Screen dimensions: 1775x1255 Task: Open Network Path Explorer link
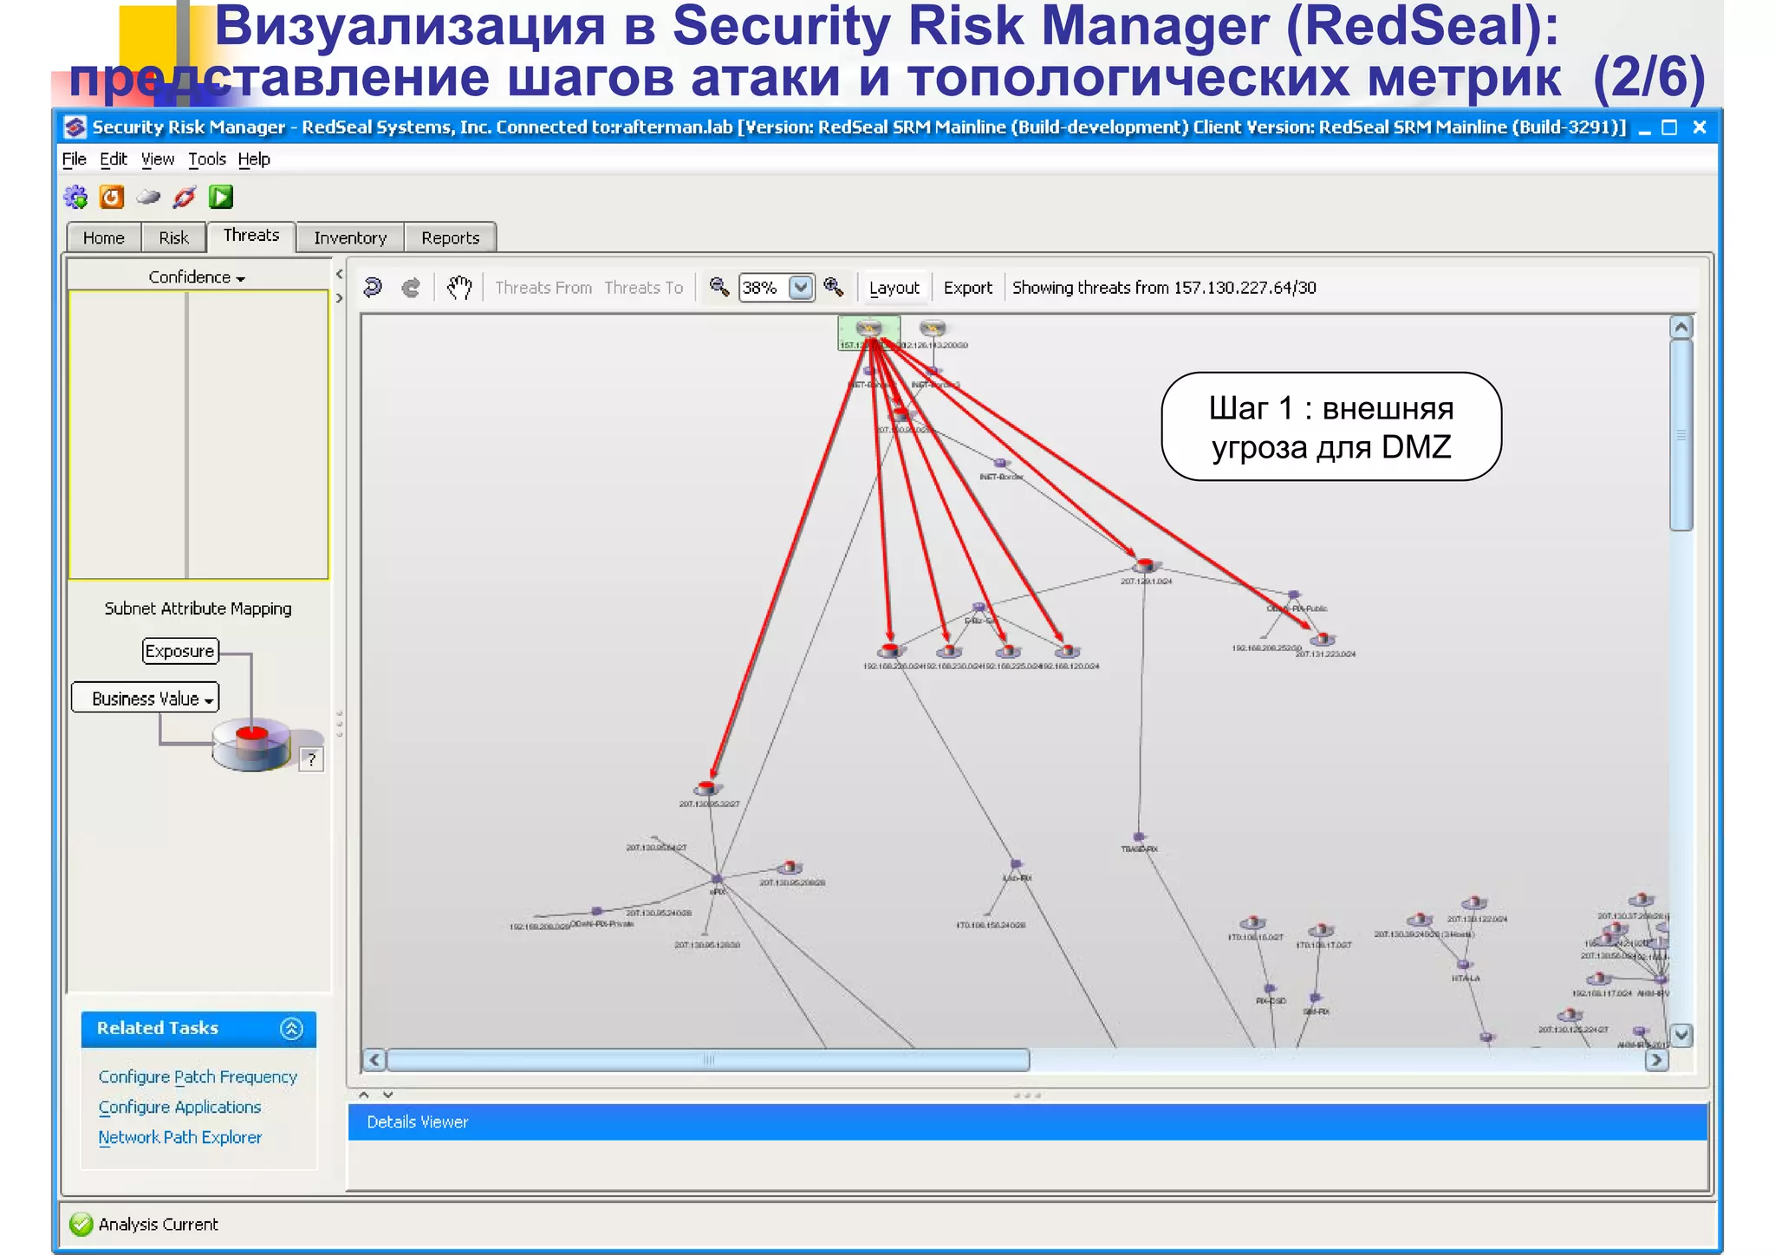[x=179, y=1137]
